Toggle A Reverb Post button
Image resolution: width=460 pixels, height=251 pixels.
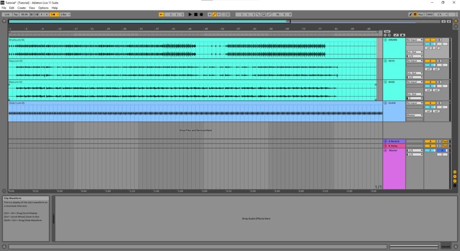[x=445, y=141]
